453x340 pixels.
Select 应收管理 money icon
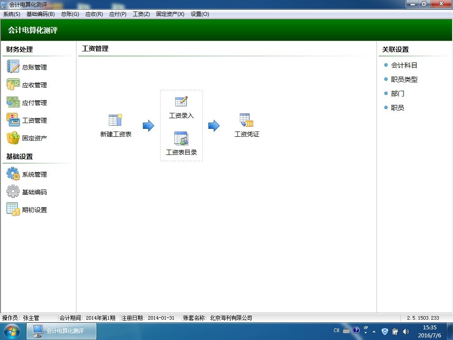tap(13, 85)
